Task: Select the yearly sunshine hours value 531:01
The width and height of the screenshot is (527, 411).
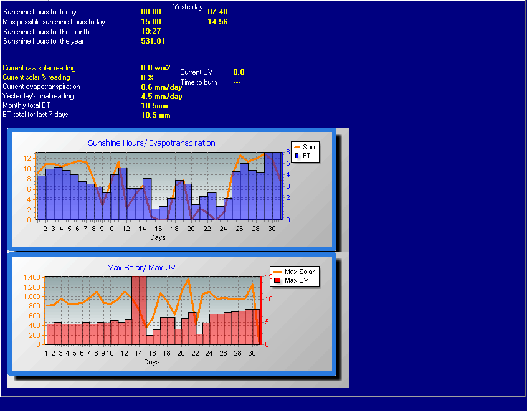Action: [x=153, y=41]
